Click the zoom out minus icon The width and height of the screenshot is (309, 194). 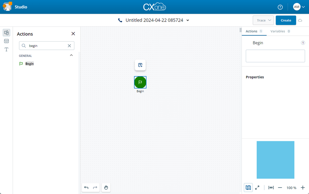(x=280, y=187)
